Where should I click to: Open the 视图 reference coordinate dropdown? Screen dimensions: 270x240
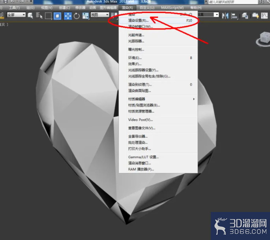(100, 15)
